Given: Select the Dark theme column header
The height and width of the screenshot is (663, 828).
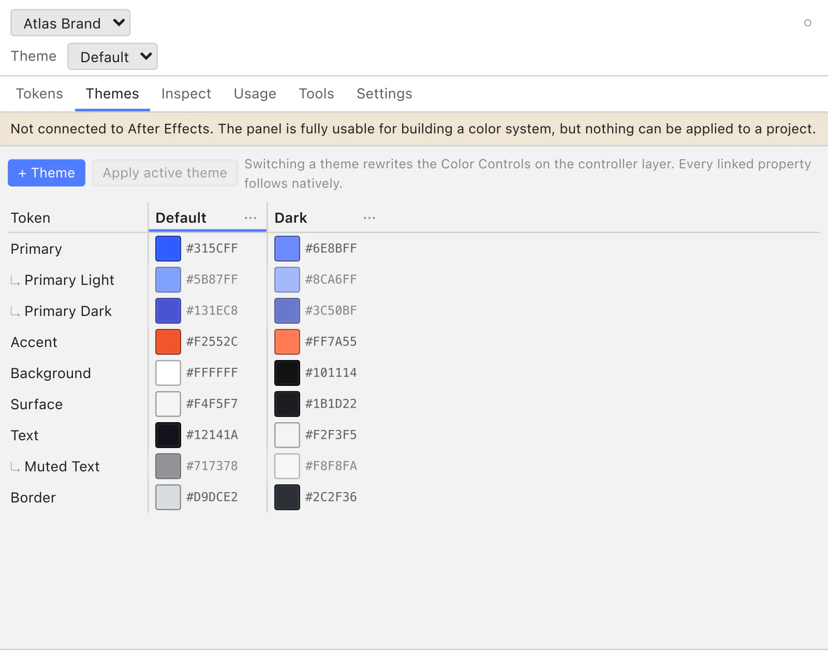Looking at the screenshot, I should (x=291, y=218).
